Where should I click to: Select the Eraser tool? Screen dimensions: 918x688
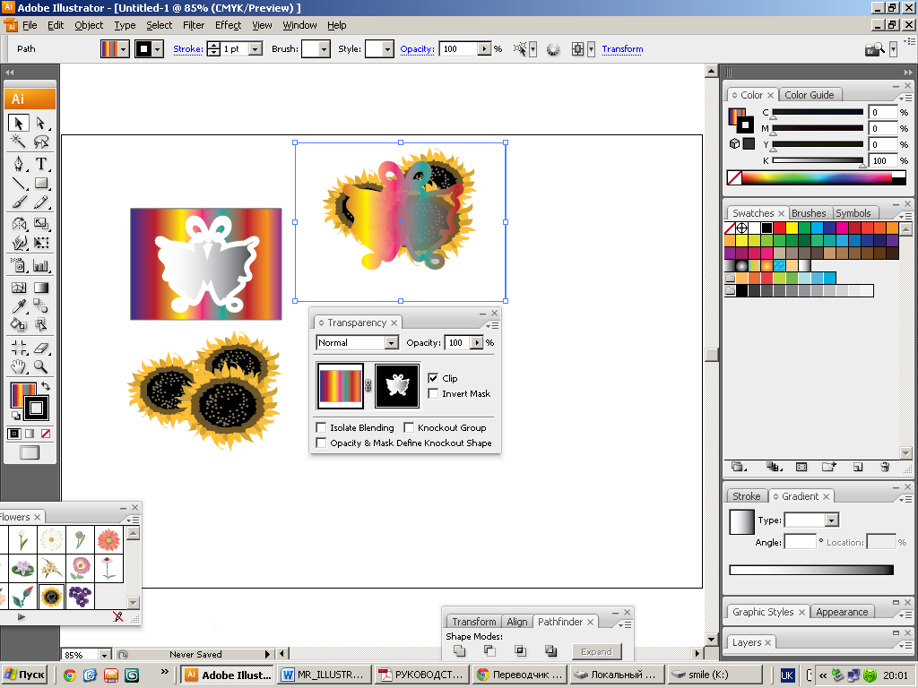(40, 348)
